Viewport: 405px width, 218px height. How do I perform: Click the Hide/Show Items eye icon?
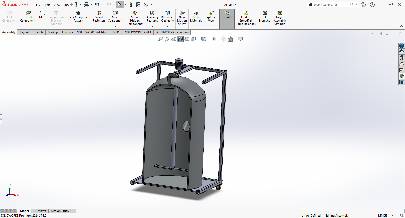(214, 39)
